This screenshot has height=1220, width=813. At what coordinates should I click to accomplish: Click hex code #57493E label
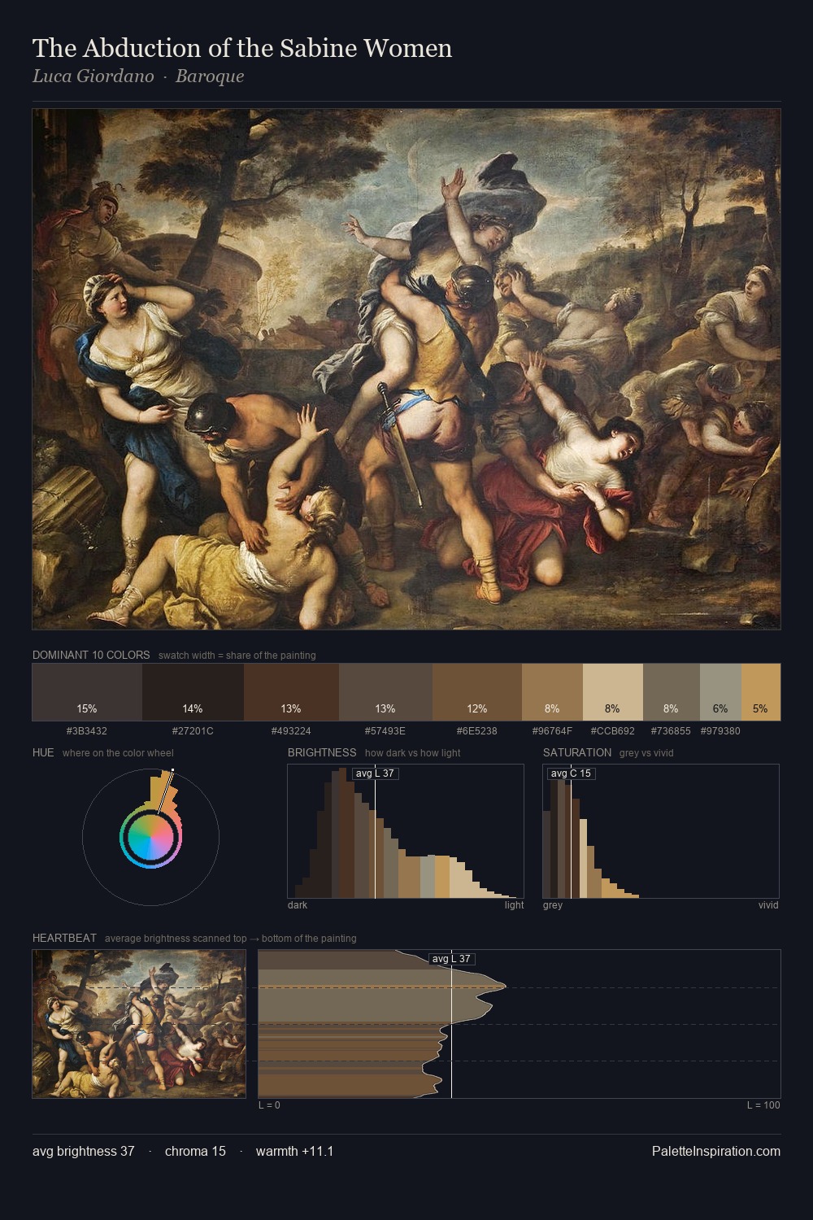[385, 731]
